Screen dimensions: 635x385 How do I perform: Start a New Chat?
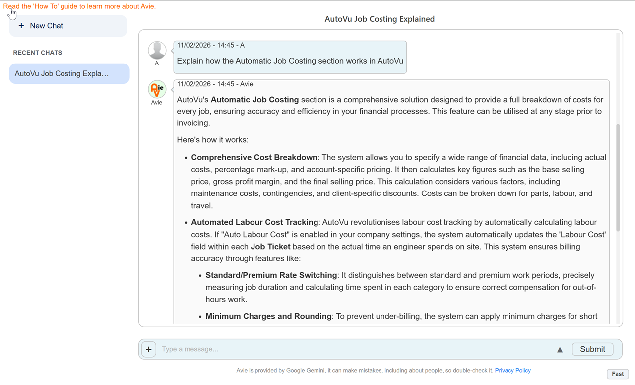point(68,26)
